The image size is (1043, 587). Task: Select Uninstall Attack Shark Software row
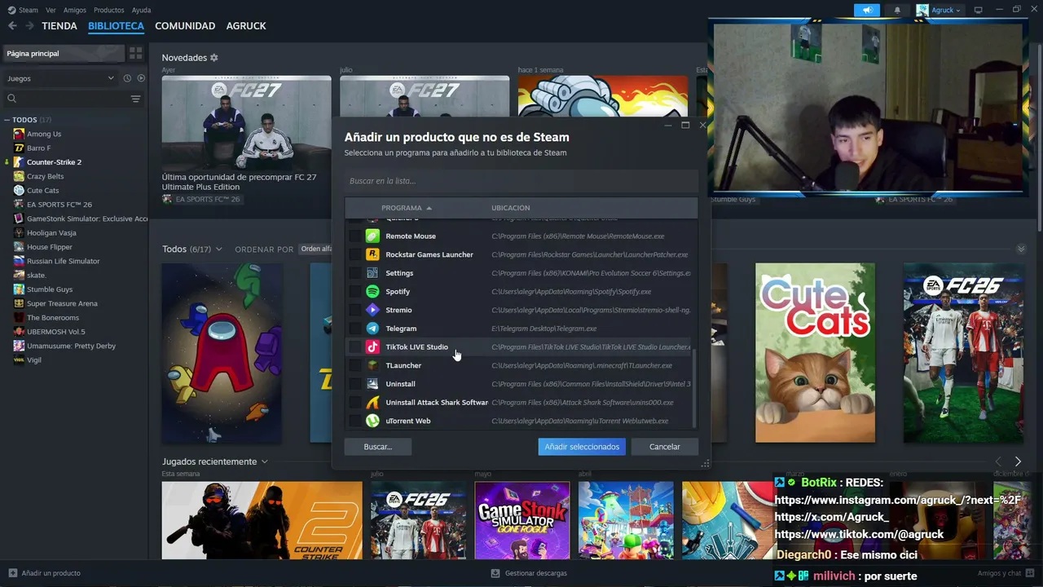(x=518, y=403)
